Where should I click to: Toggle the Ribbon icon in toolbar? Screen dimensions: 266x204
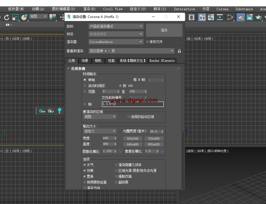pyautogui.click(x=202, y=17)
